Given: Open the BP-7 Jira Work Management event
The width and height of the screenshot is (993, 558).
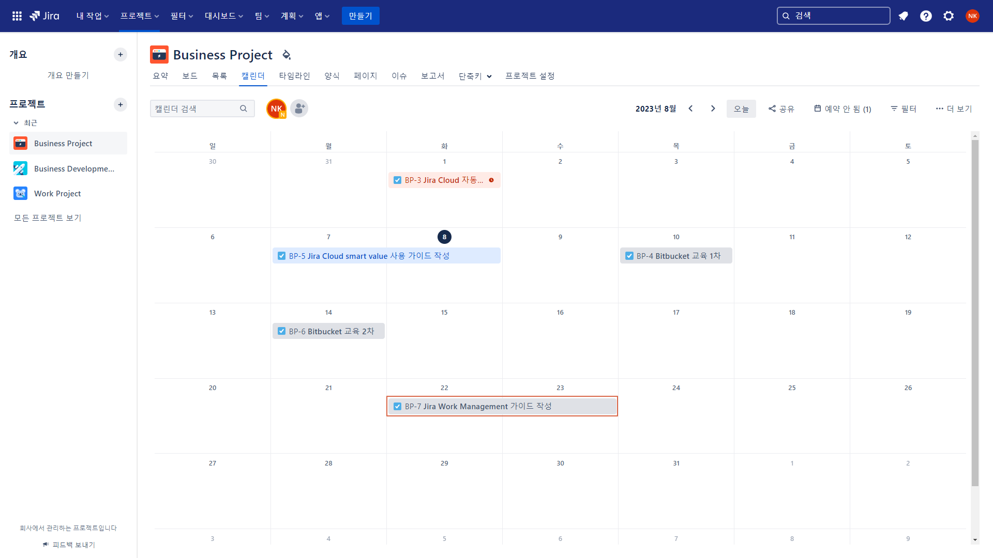Looking at the screenshot, I should 502,407.
